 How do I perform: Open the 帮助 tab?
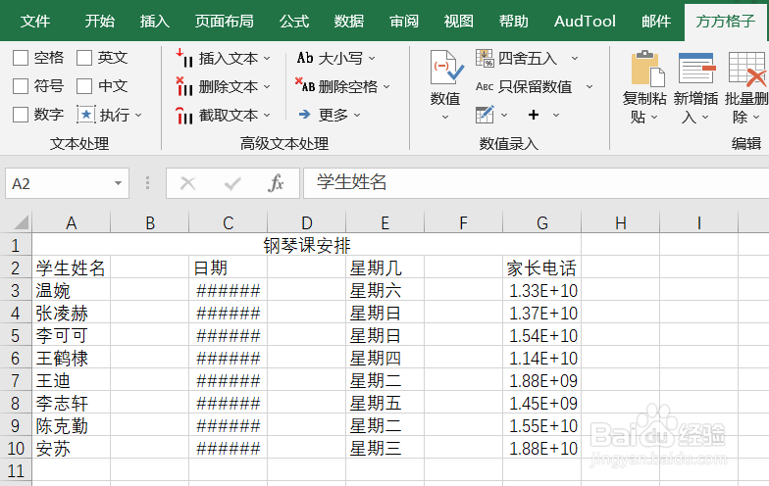click(514, 22)
